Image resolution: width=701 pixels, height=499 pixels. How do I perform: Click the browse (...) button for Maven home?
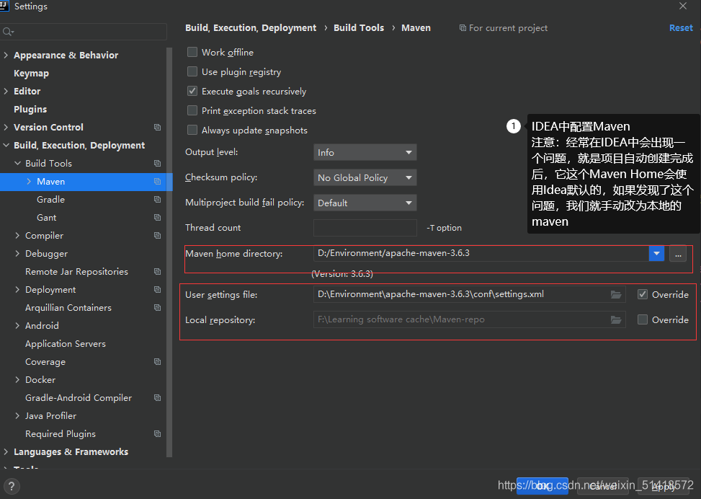click(678, 254)
